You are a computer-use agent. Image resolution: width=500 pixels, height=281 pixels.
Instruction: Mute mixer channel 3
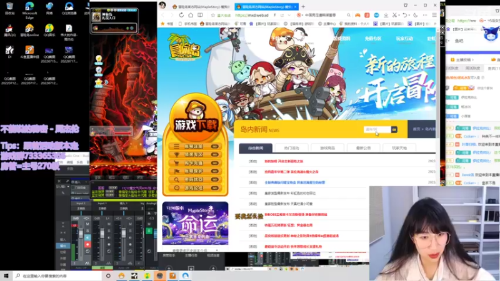[x=130, y=224]
